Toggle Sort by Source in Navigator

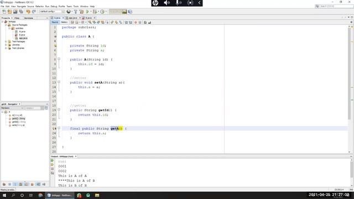pyautogui.click(x=44, y=184)
